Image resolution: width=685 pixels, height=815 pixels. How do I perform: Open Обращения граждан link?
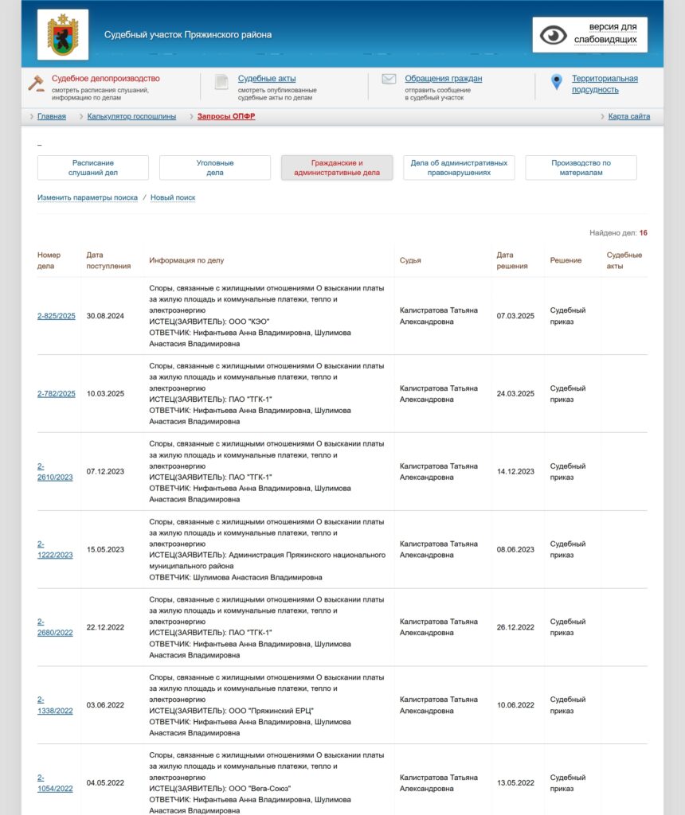click(443, 79)
